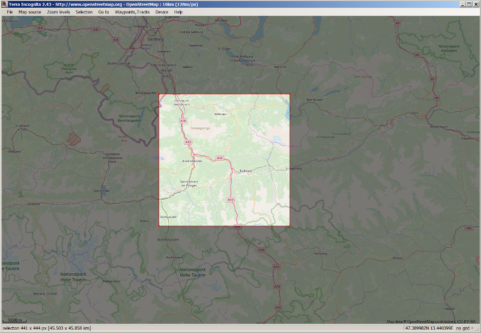
Task: Click the Salzburg city label on map
Action: (x=156, y=38)
